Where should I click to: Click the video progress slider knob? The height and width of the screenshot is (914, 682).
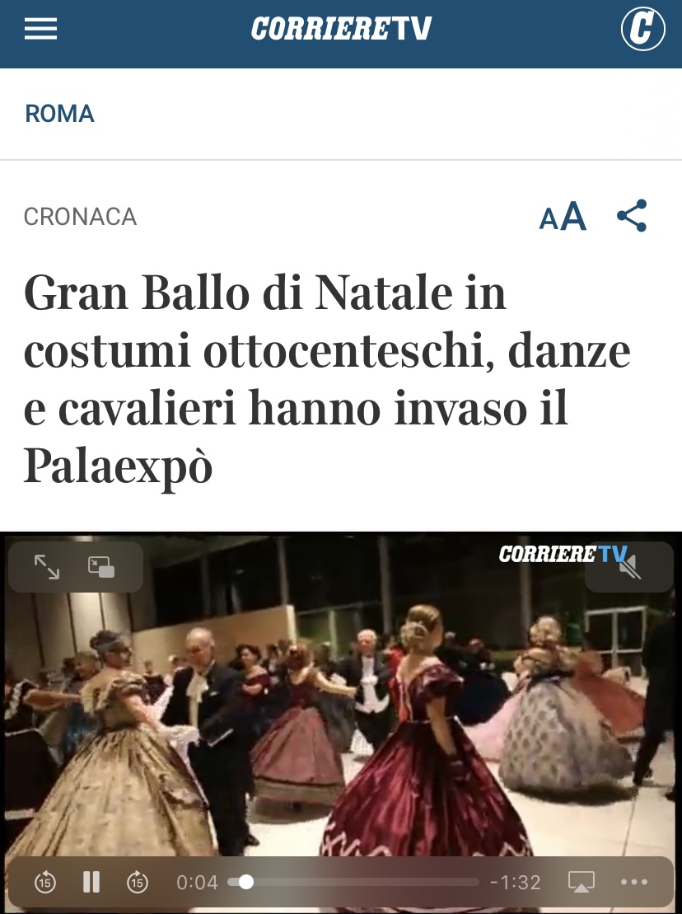point(246,882)
